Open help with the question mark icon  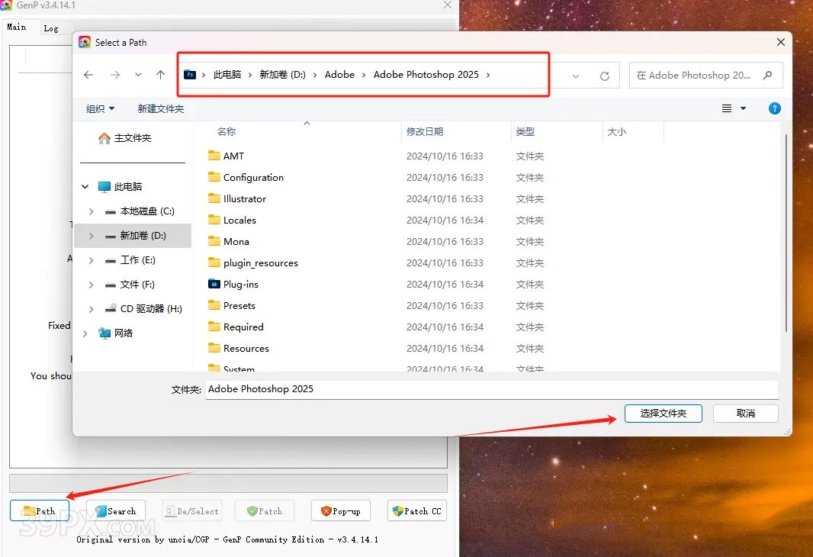coord(775,108)
